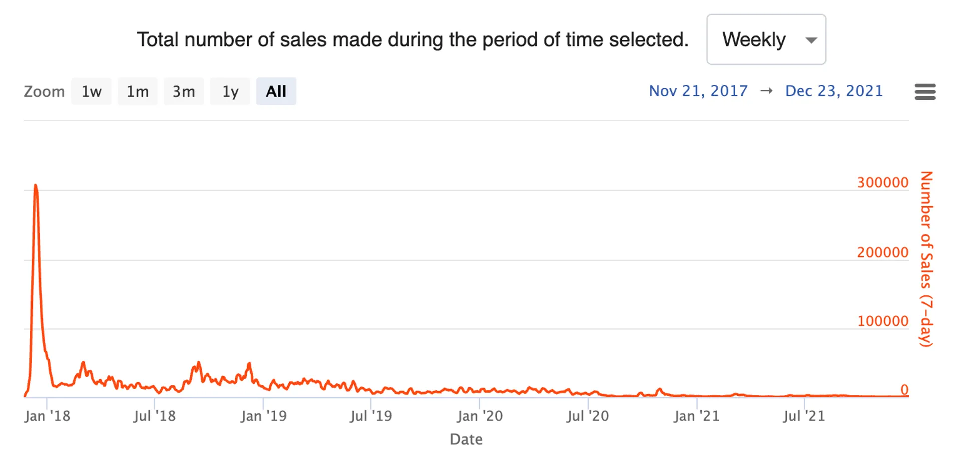Image resolution: width=959 pixels, height=457 pixels.
Task: Click the Number of Sales (7-day) axis title
Action: pyautogui.click(x=927, y=259)
